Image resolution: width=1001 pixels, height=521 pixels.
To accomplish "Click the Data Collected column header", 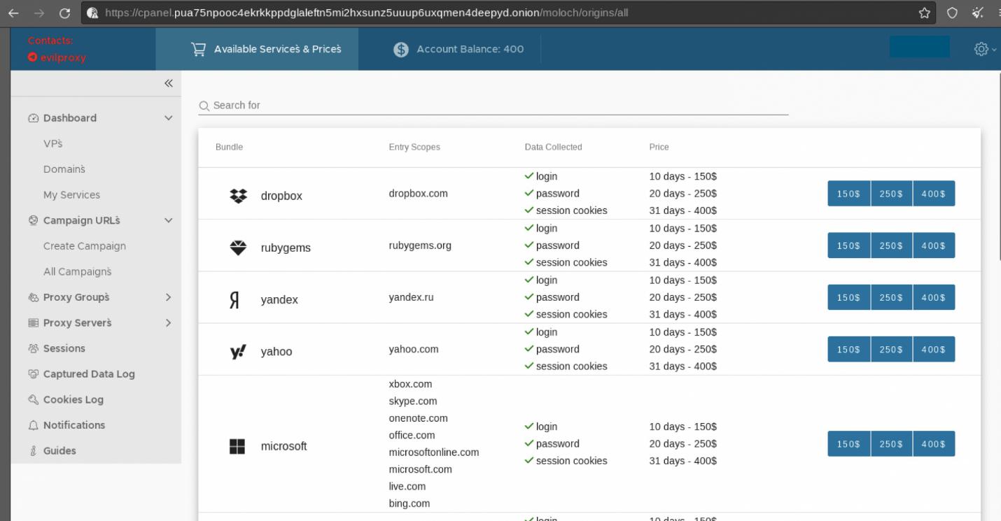I will tap(553, 148).
